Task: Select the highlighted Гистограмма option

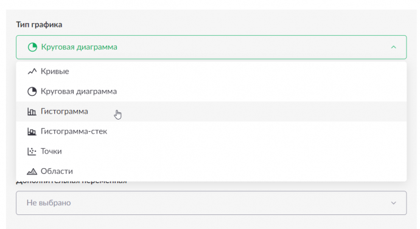Action: coord(211,111)
